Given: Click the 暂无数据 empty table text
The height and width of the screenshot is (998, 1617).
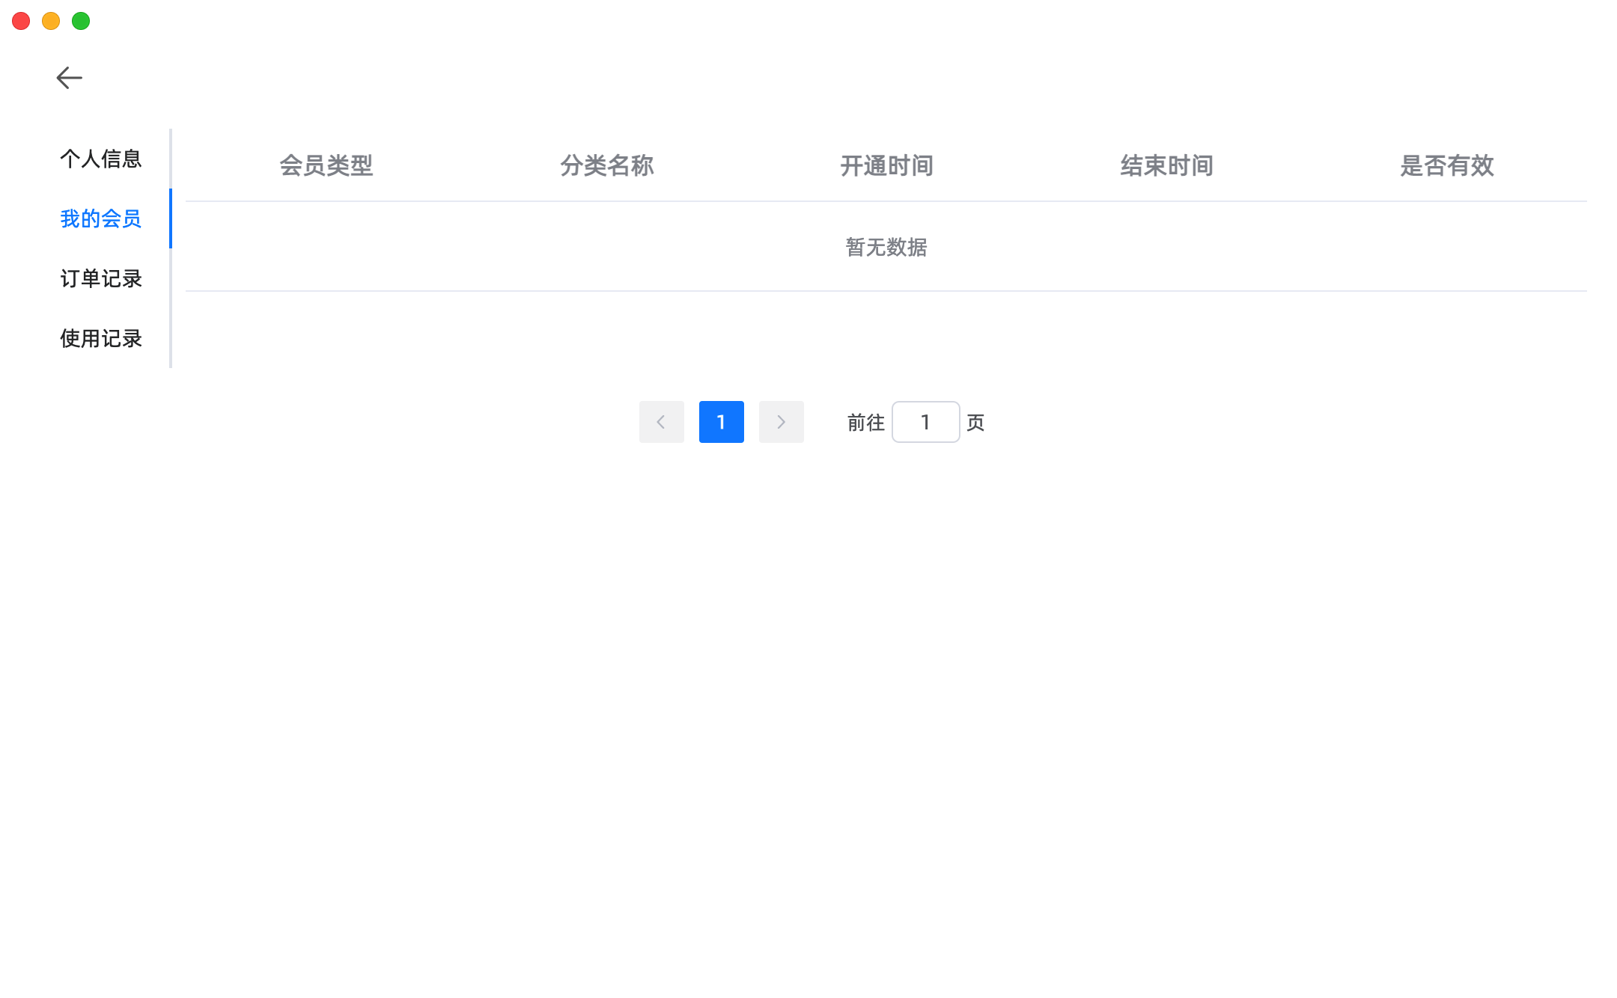Looking at the screenshot, I should tap(886, 247).
